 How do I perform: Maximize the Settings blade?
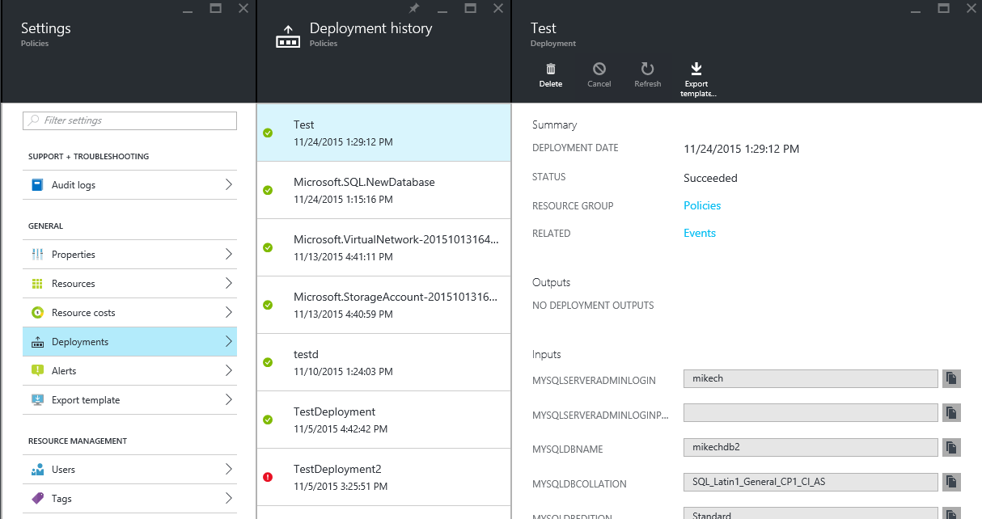coord(215,8)
